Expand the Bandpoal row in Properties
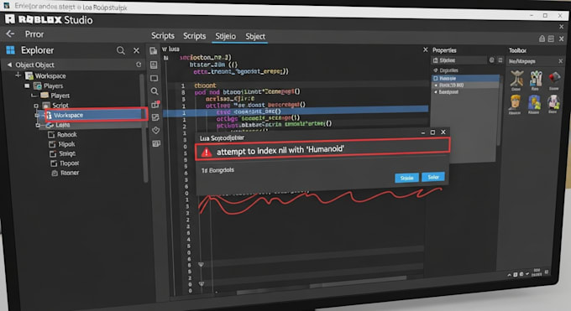Image resolution: width=571 pixels, height=311 pixels. click(x=436, y=92)
